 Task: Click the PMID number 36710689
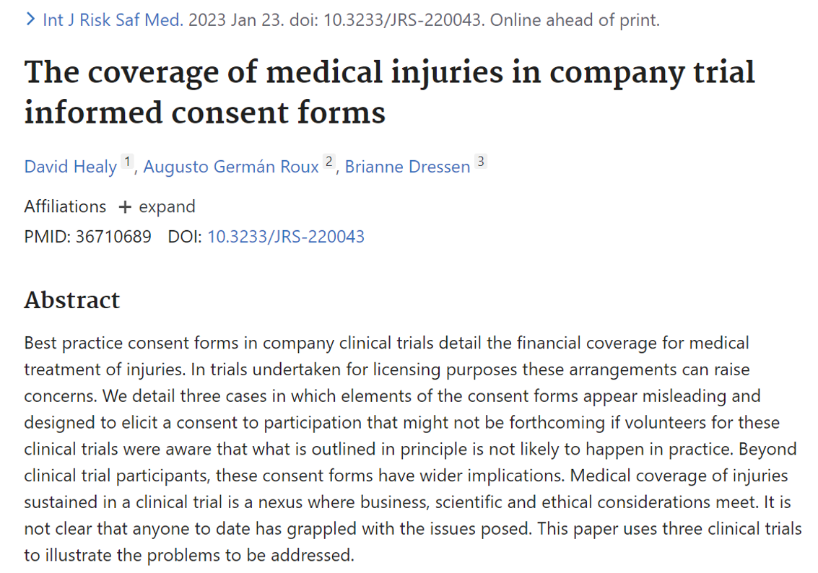click(113, 237)
